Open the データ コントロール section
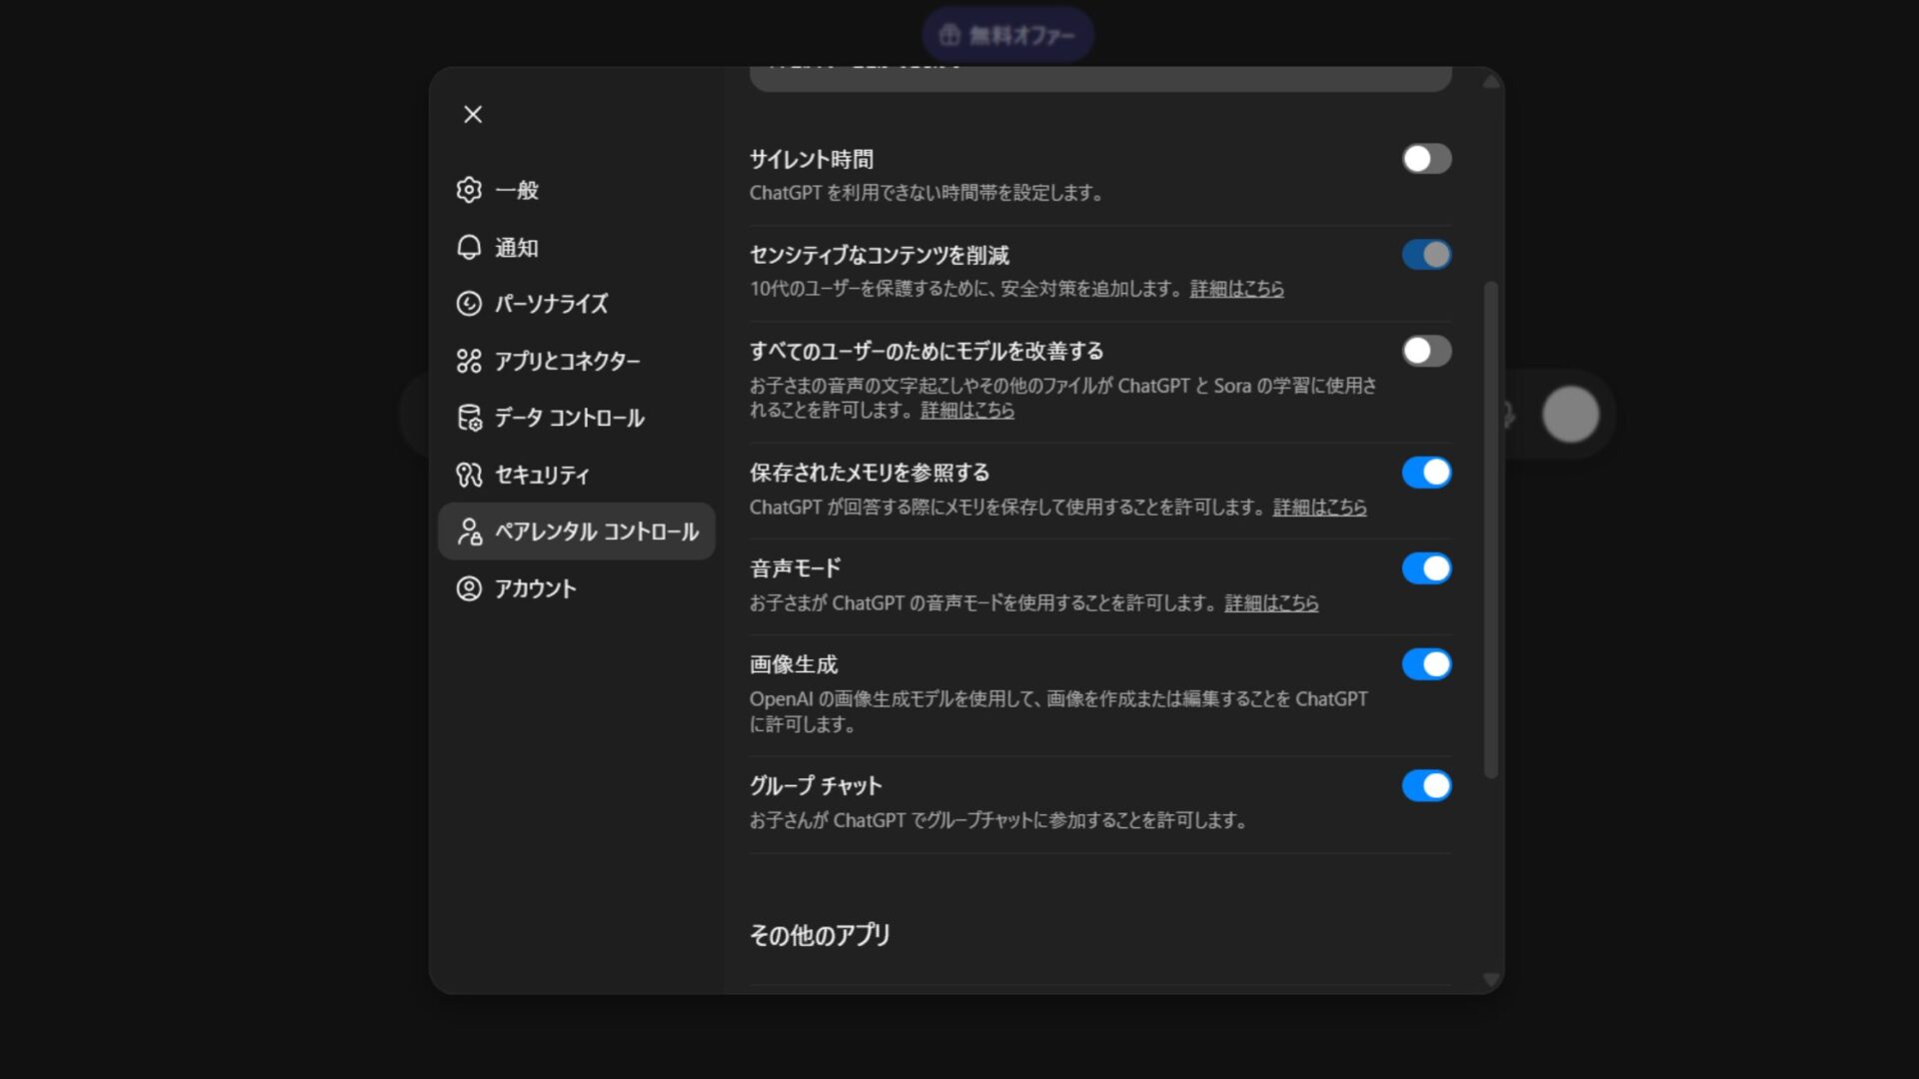The height and width of the screenshot is (1079, 1919). tap(567, 419)
